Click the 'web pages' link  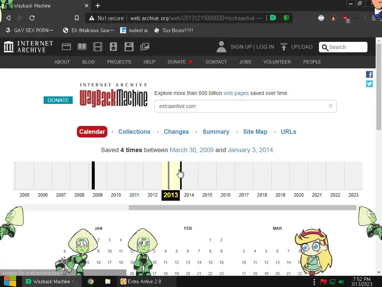[x=236, y=93]
